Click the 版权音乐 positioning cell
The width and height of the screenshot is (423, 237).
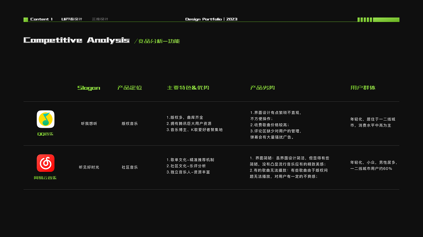pos(130,124)
